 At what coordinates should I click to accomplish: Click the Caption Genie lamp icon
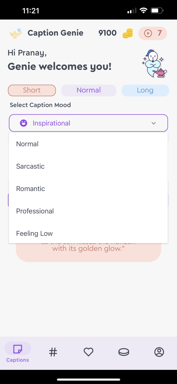pyautogui.click(x=15, y=33)
